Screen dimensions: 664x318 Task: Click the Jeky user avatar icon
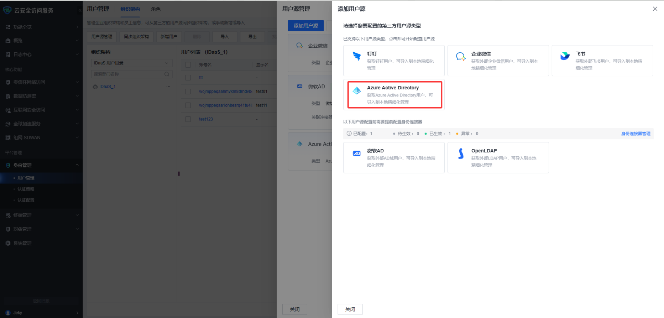pos(8,313)
